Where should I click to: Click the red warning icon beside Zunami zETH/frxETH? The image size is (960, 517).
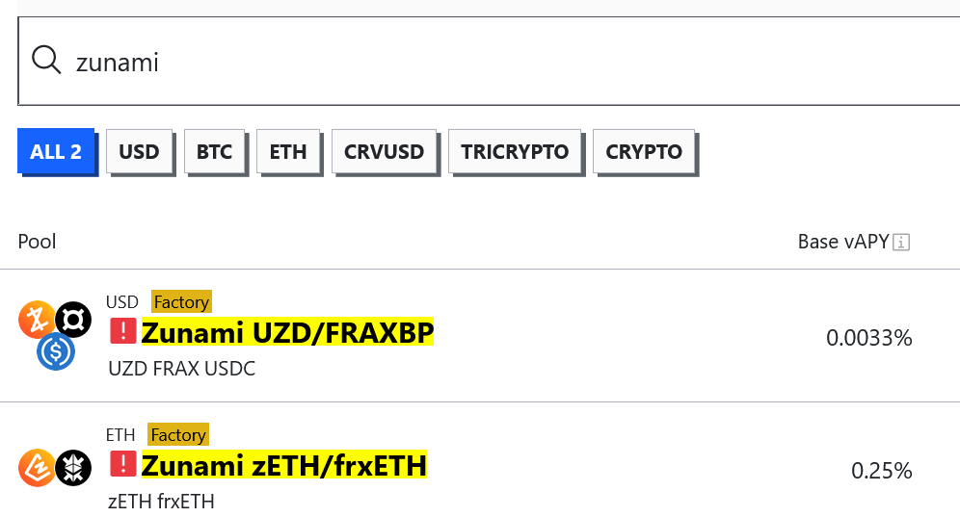click(123, 464)
